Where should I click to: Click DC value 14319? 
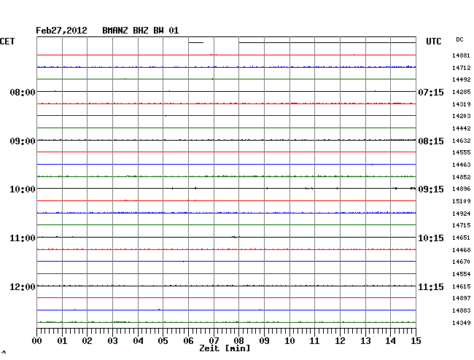[x=462, y=104]
